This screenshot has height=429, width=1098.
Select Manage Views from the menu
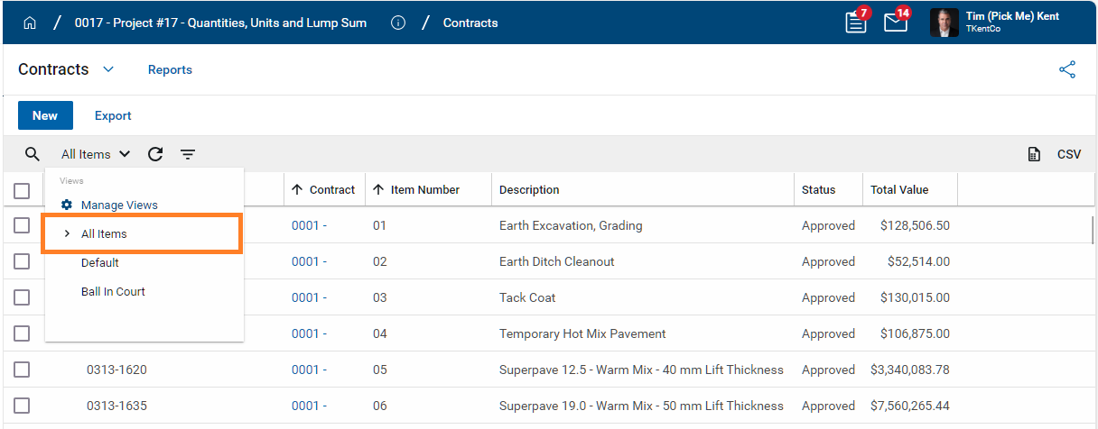click(118, 205)
